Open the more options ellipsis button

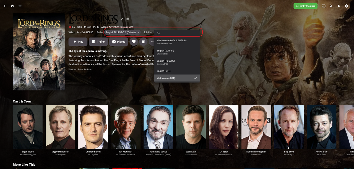point(152,42)
